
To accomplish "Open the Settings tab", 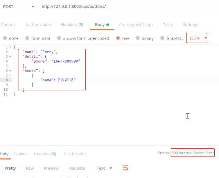I will 190,25.
